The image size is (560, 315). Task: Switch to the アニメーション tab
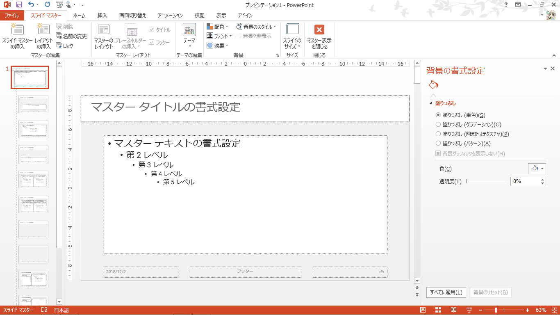(x=170, y=16)
